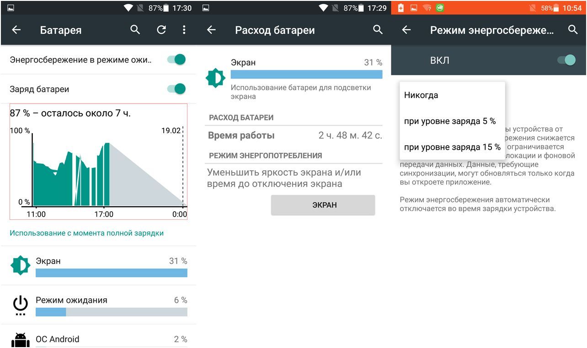Image resolution: width=587 pixels, height=348 pixels.
Task: Go back from Расход батареи screen
Action: pyautogui.click(x=211, y=30)
